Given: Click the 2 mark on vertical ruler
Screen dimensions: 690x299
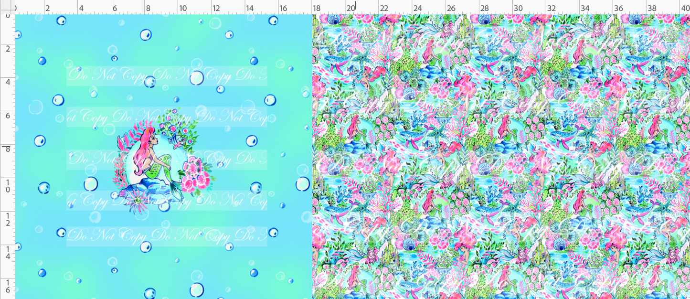Looking at the screenshot, I should 8,49.
